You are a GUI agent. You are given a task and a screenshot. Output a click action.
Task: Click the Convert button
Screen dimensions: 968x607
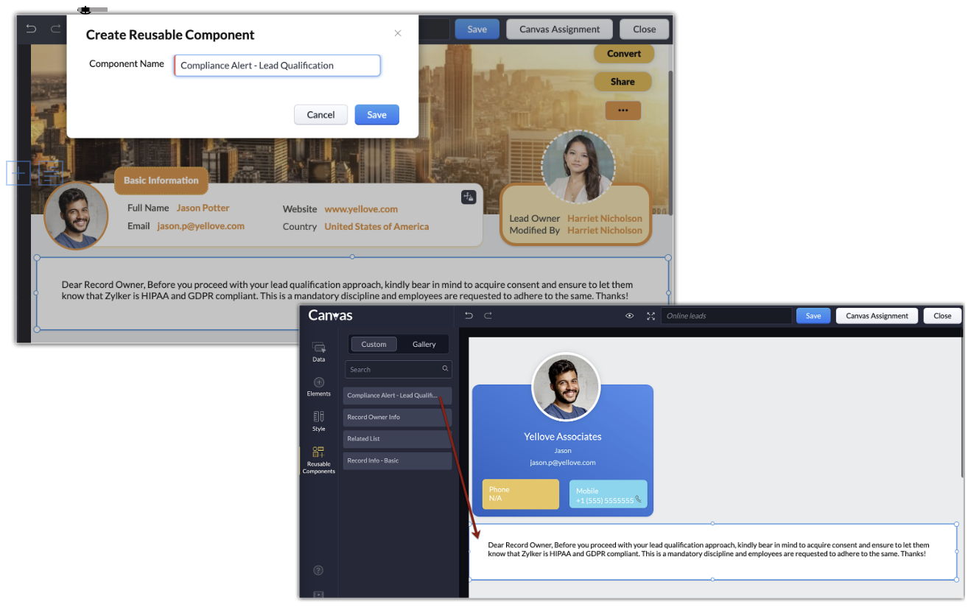click(623, 54)
